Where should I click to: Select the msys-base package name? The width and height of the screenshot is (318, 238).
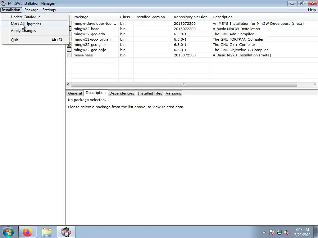click(83, 55)
